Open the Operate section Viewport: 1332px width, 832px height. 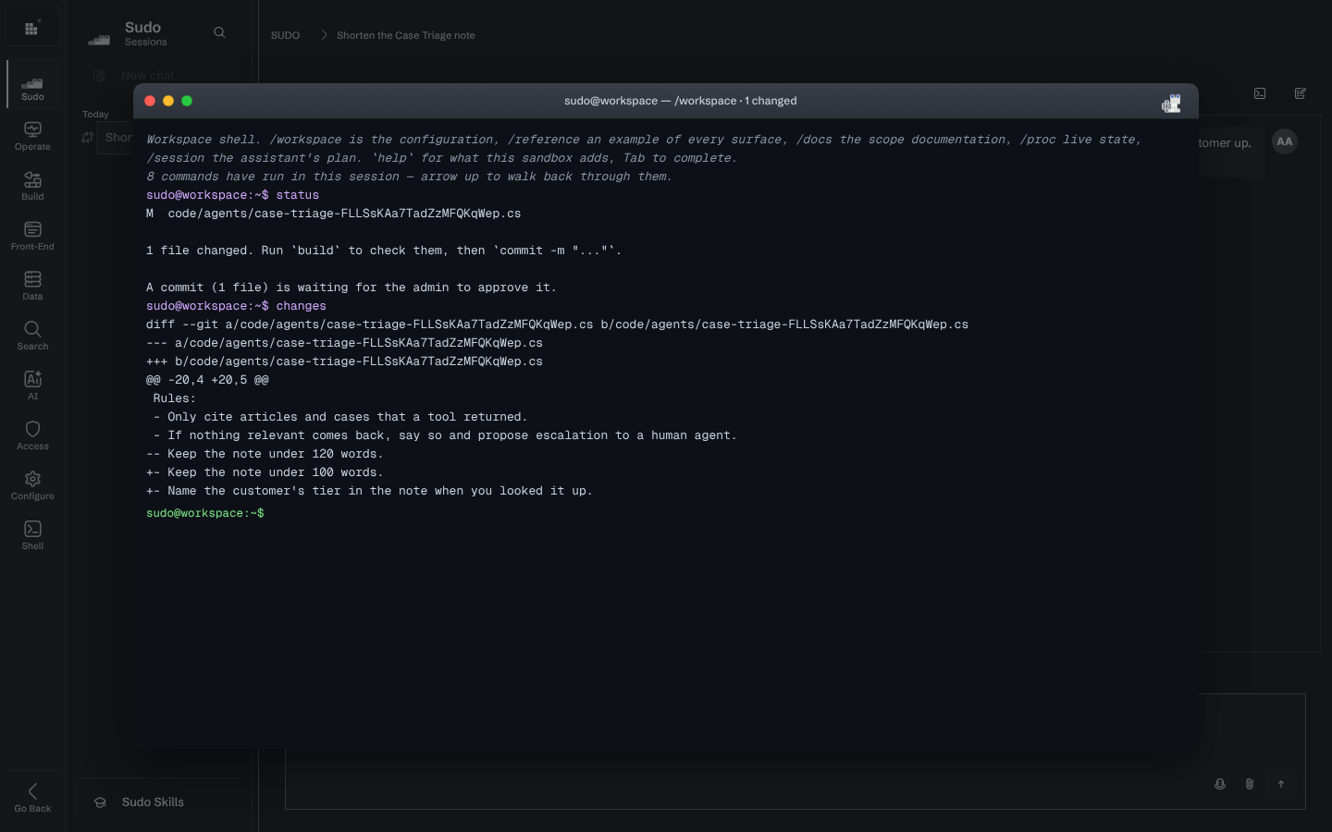tap(32, 136)
